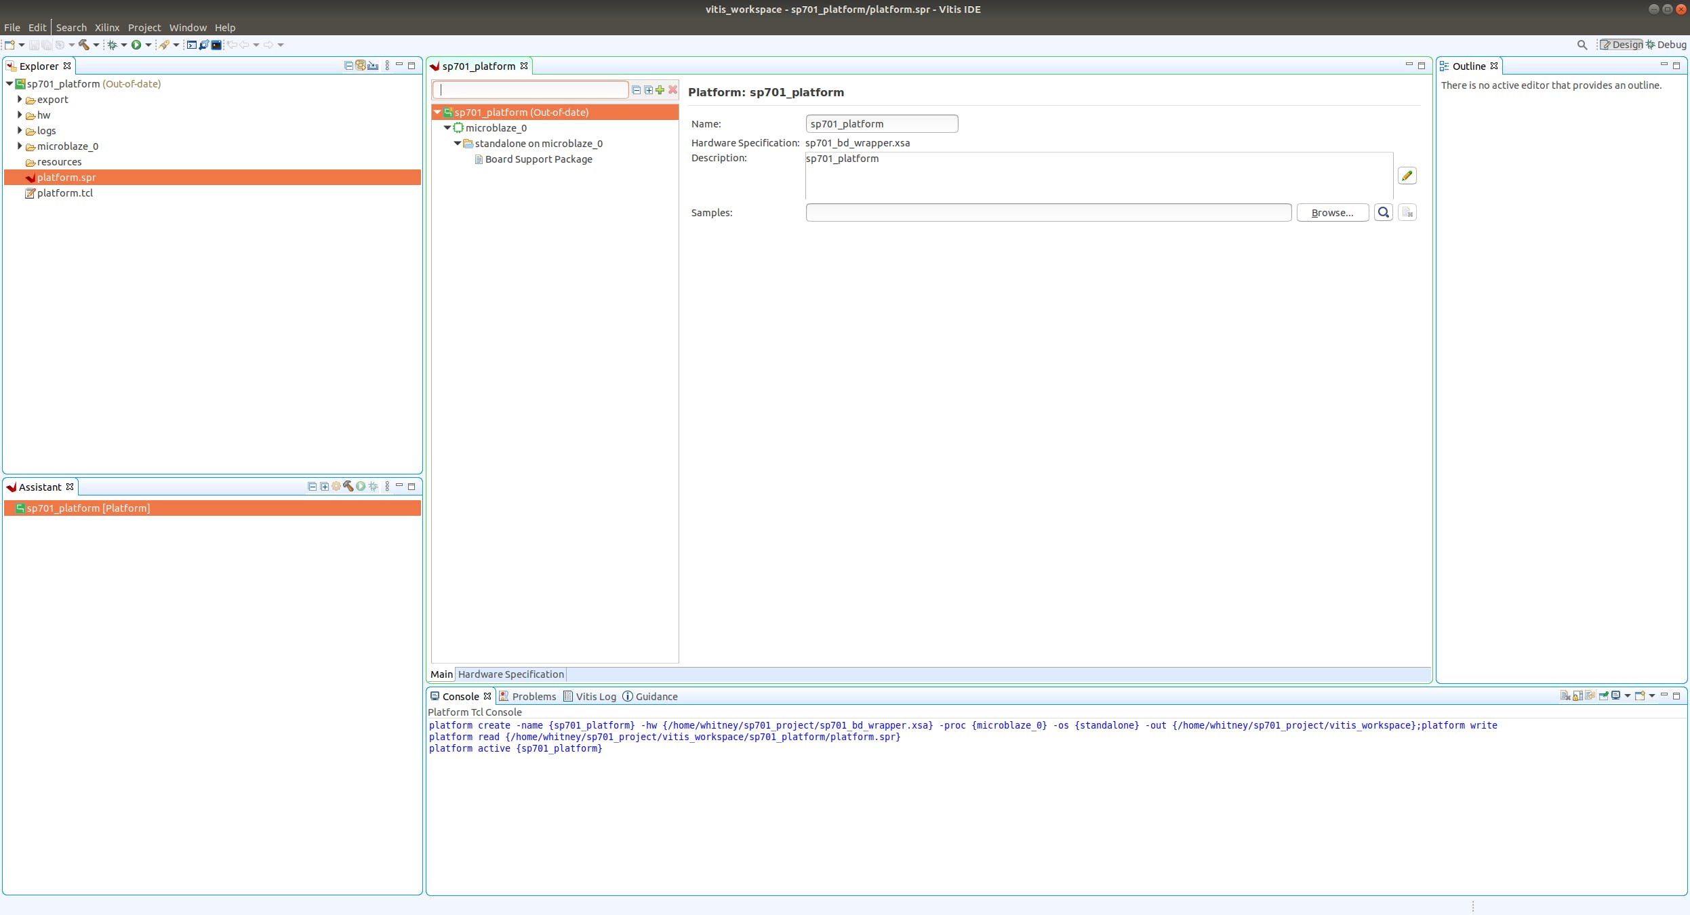Click the Clear Console icon

tap(1565, 696)
